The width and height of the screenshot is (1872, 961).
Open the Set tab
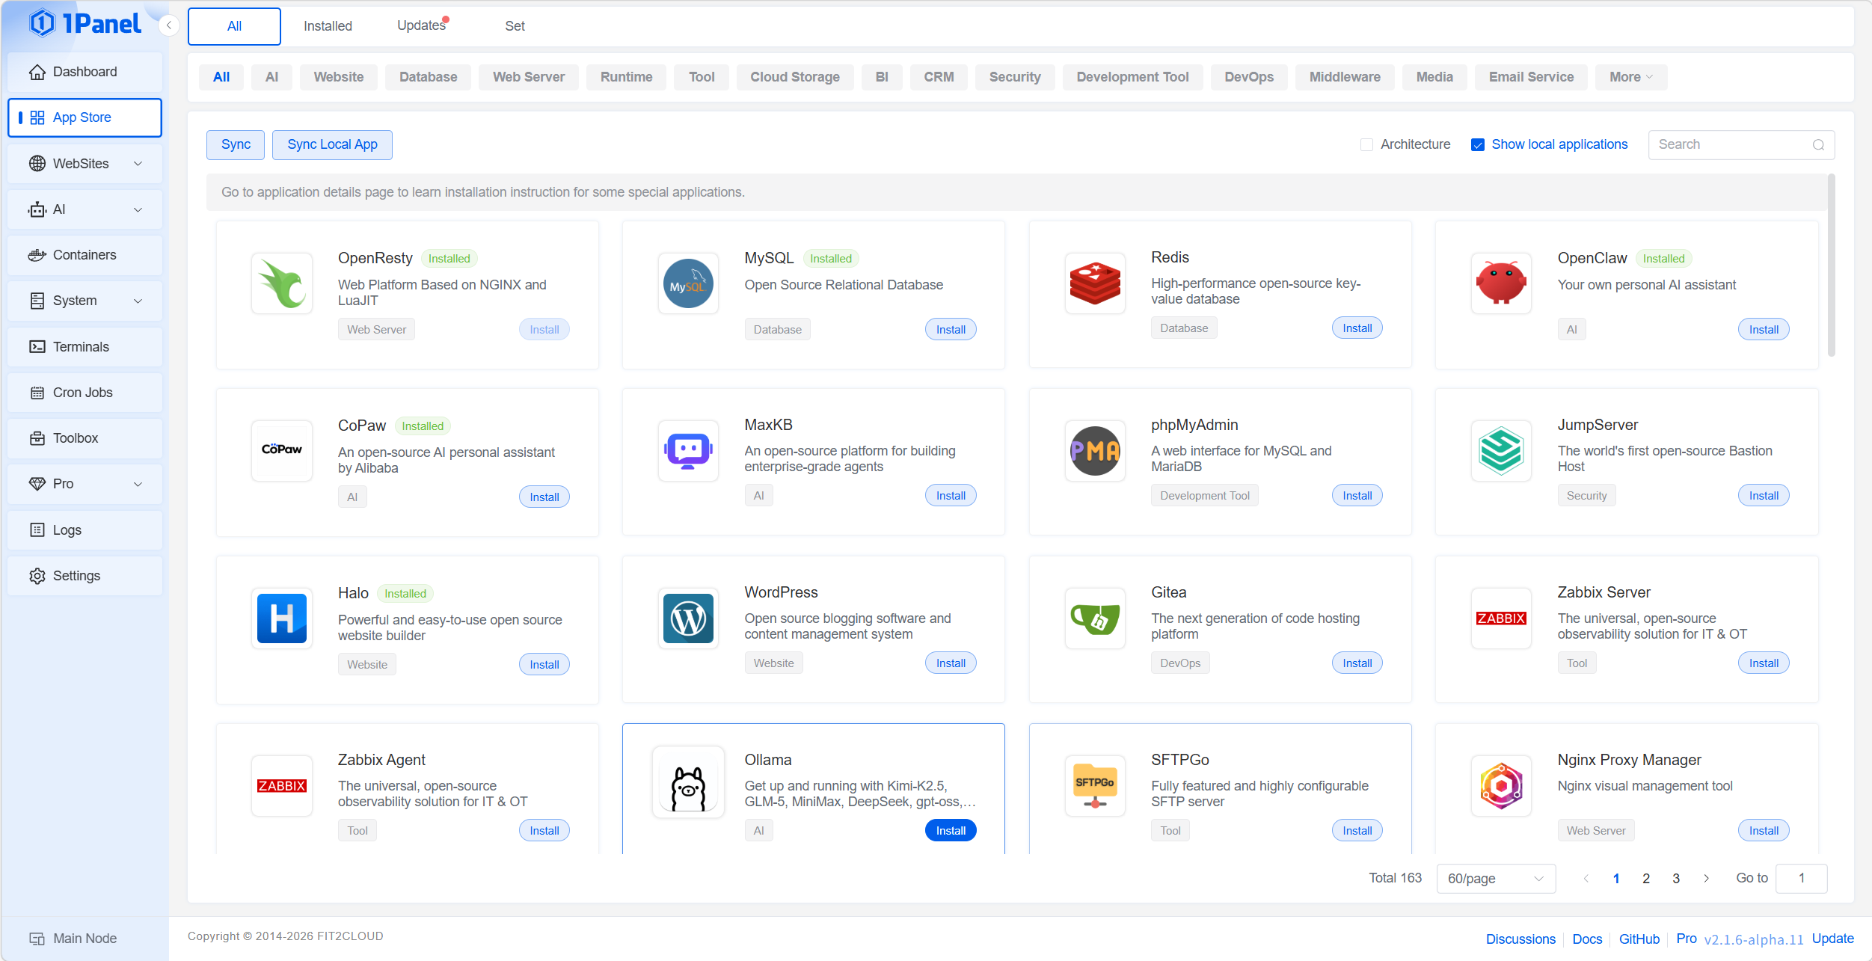click(x=515, y=26)
